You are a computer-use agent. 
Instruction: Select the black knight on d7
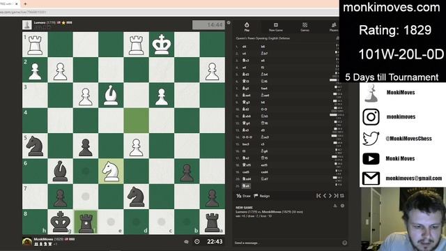137,197
